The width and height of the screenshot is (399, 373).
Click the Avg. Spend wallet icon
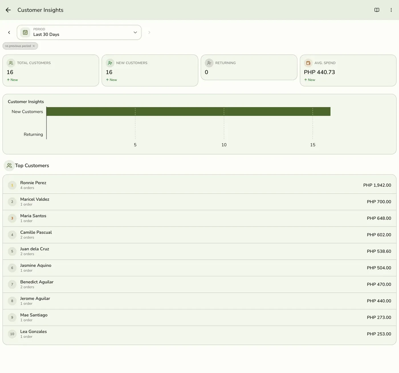click(x=308, y=63)
